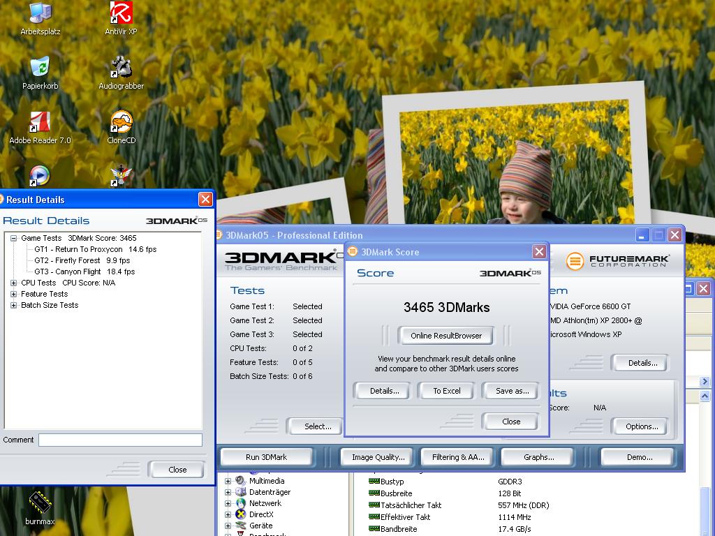
Task: Click the chip icon beside Bandbreite
Action: tap(374, 528)
